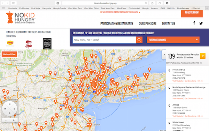Image resolution: width=209 pixels, height=131 pixels.
Task: Visit Website link for North Square Restaurant
Action: click(x=178, y=99)
